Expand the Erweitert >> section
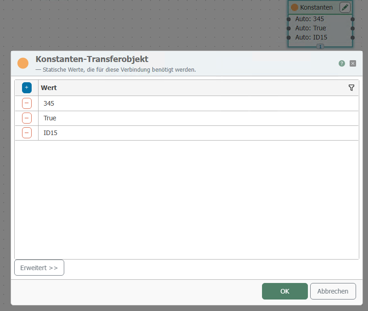 (x=39, y=268)
